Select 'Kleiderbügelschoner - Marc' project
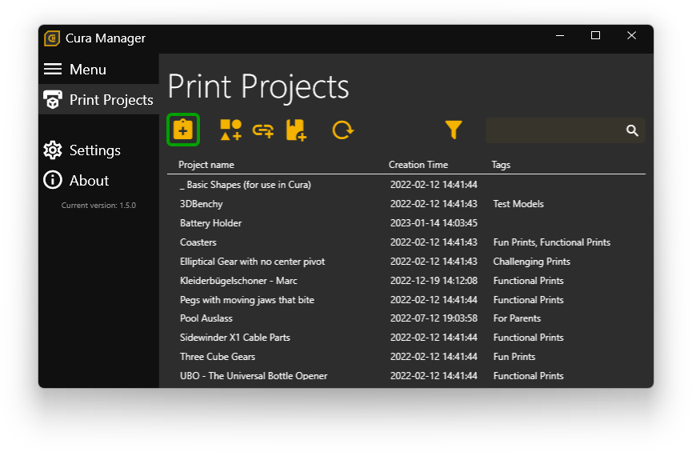 406,281
